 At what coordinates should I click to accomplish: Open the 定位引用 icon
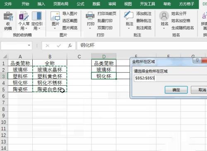[x=37, y=16]
